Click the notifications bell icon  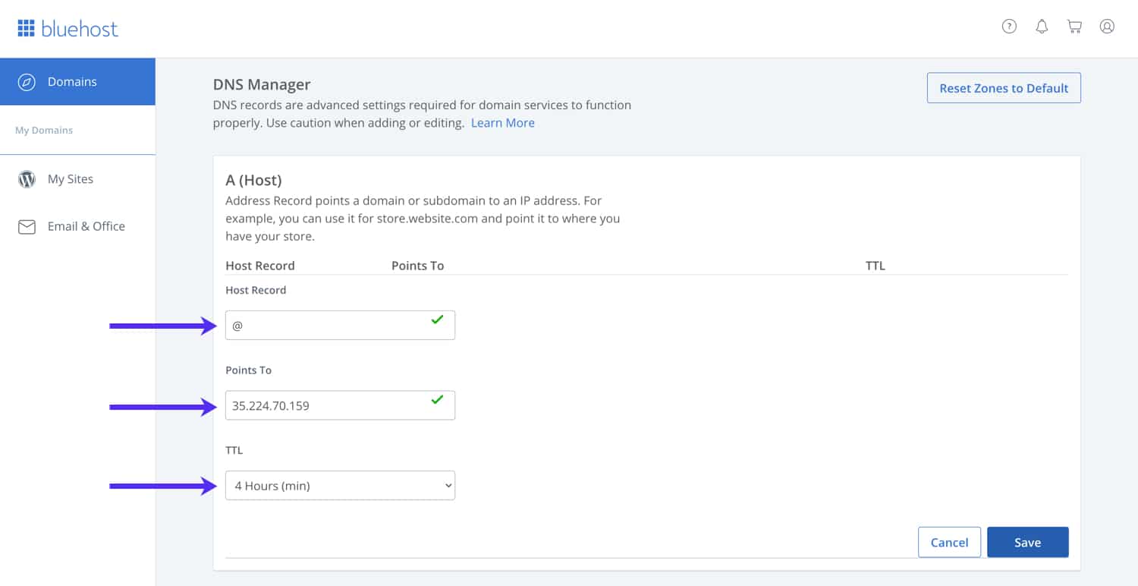(x=1042, y=26)
